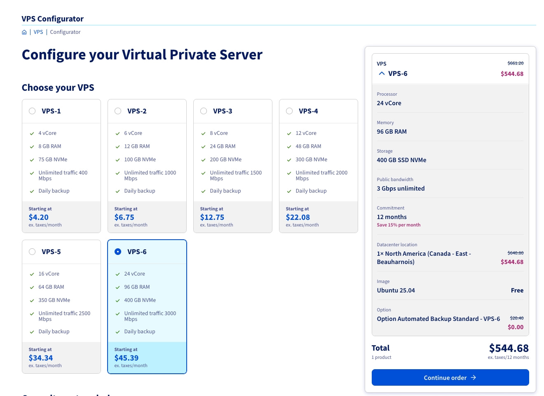Select the VPS-1 radio button
The height and width of the screenshot is (396, 544).
coord(32,111)
